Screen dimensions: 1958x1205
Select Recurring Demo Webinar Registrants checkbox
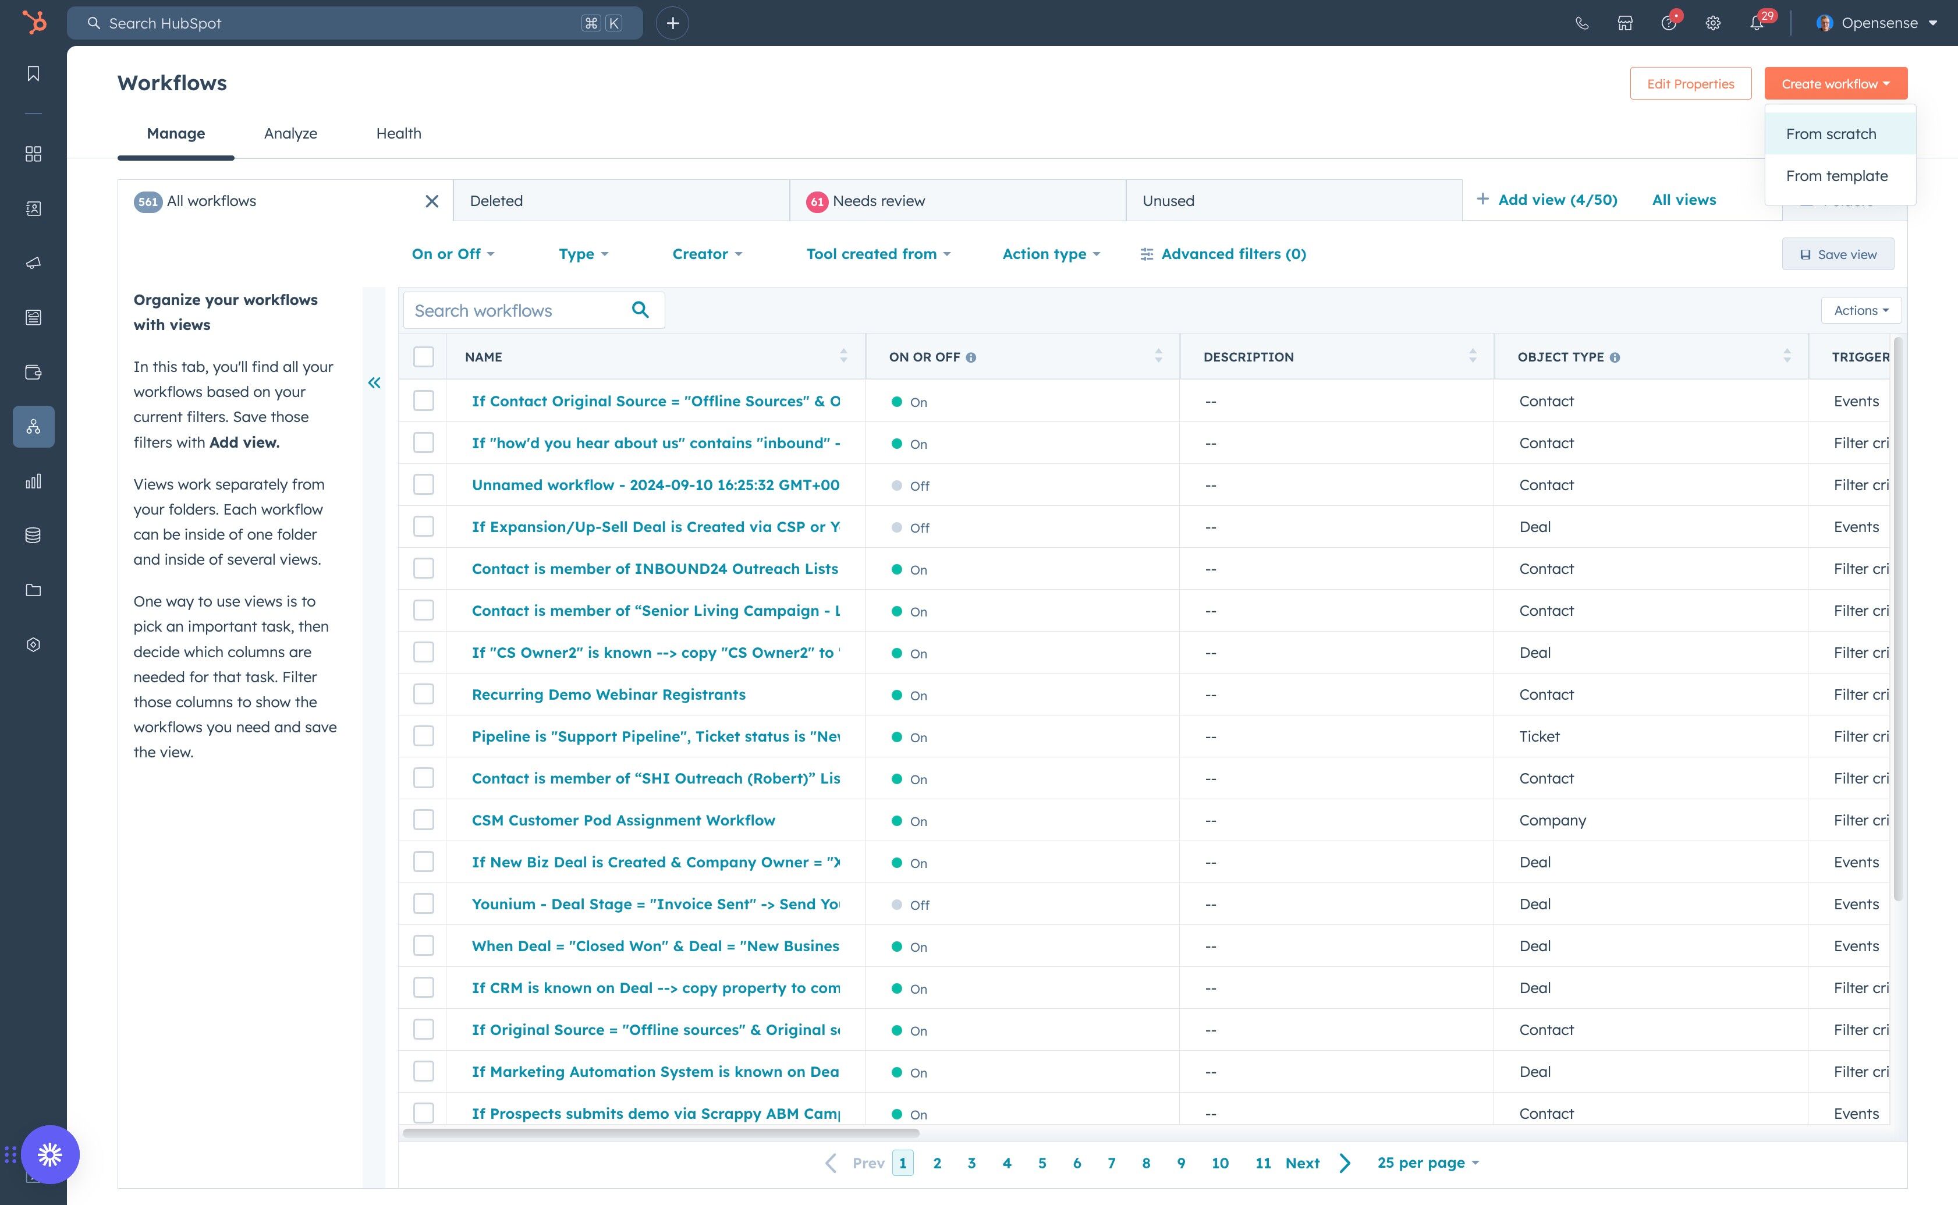pos(424,694)
